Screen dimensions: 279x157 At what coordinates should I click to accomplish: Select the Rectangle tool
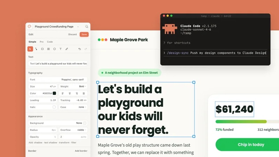(x=42, y=49)
